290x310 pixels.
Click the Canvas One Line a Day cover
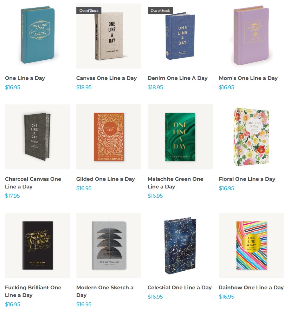109,36
